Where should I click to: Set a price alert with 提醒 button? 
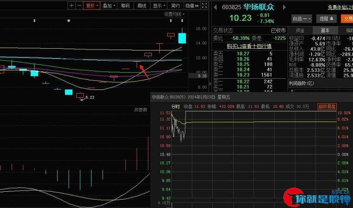point(327,19)
